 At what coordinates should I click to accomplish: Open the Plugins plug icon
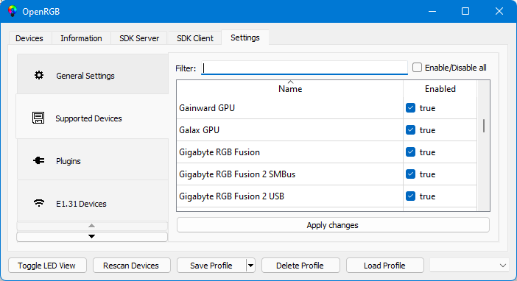38,160
